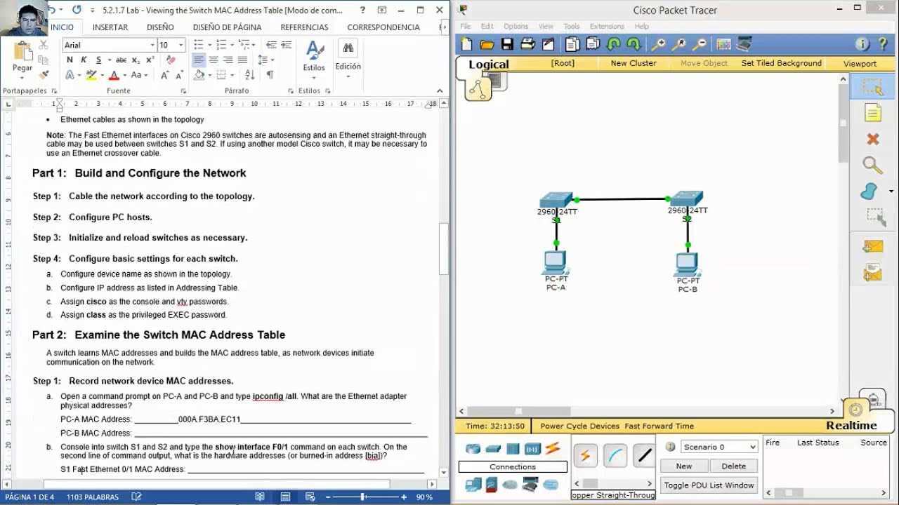The width and height of the screenshot is (899, 505).
Task: Click Power Cycle Devices
Action: click(579, 426)
